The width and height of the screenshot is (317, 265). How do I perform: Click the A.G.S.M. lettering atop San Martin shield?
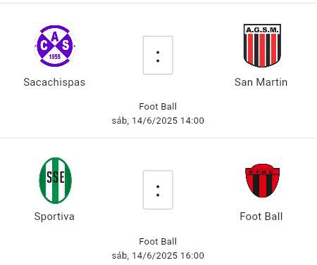262,30
